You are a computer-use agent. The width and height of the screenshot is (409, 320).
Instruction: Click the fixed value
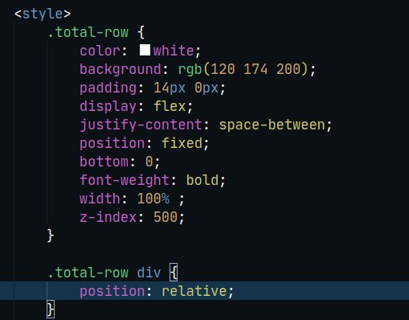[182, 143]
